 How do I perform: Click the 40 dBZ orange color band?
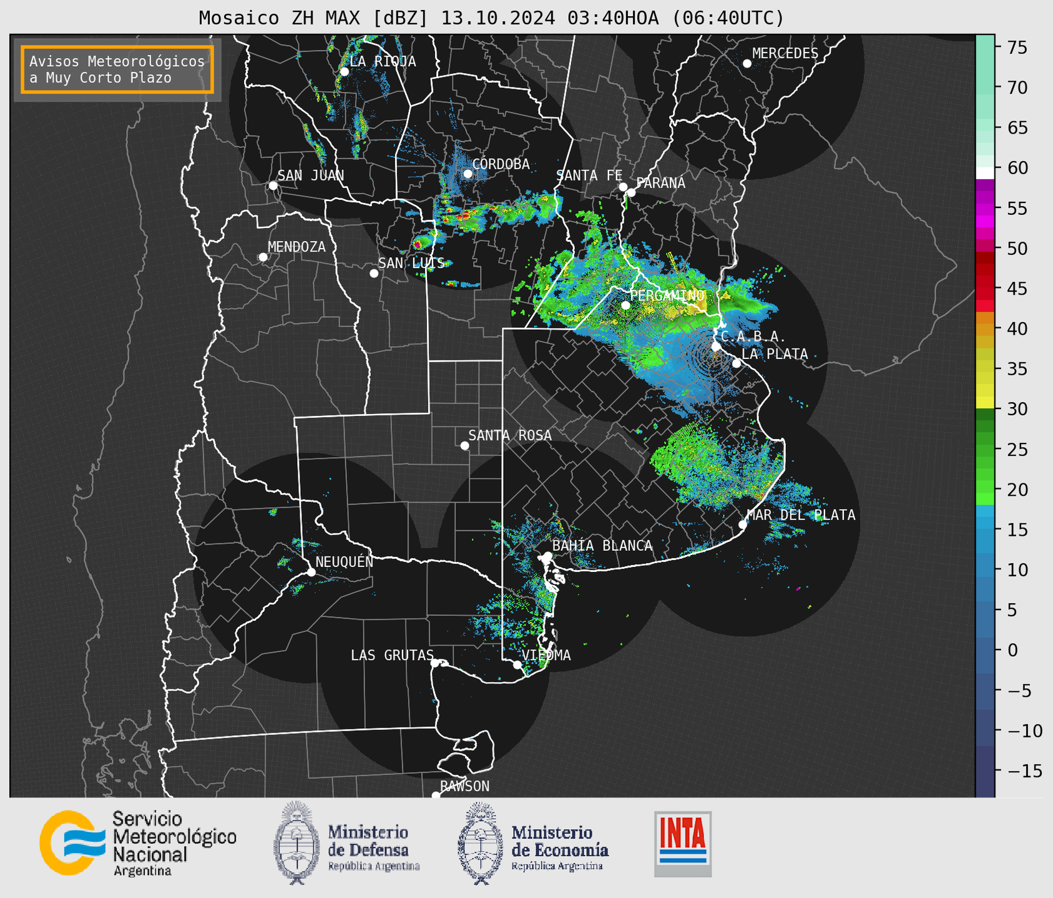tap(985, 328)
